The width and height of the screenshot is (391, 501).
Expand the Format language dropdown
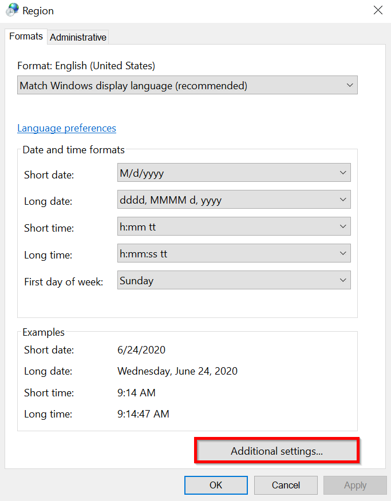click(x=187, y=85)
